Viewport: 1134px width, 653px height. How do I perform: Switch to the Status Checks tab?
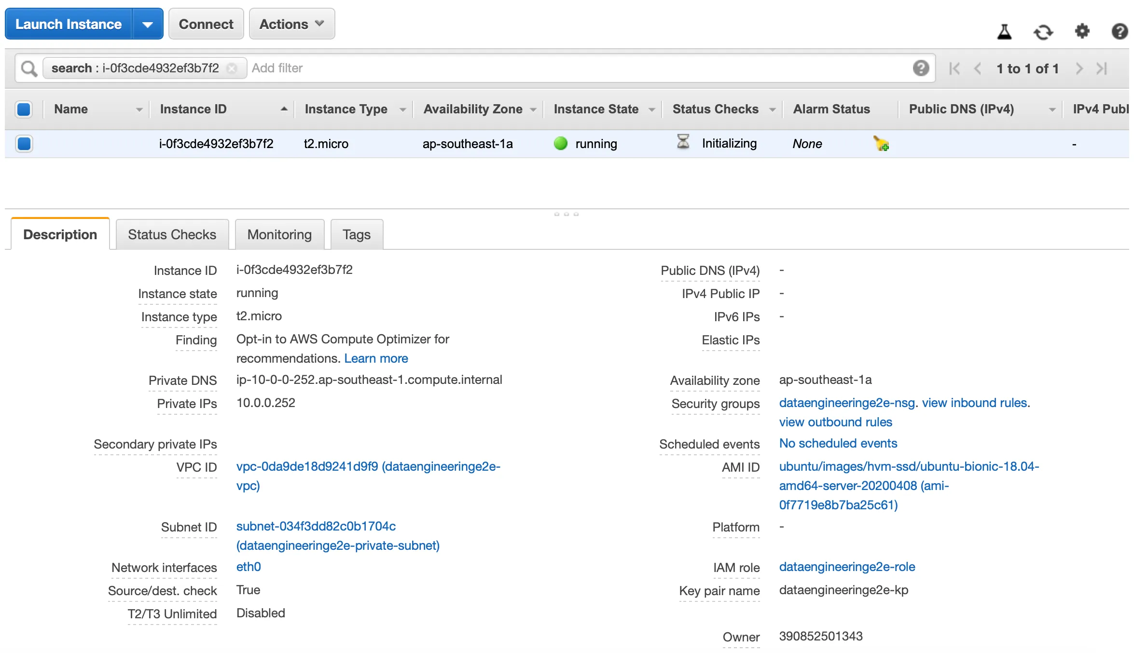point(172,235)
